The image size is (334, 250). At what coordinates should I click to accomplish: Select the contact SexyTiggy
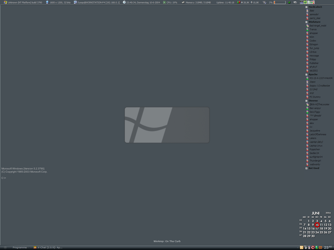click(314, 112)
